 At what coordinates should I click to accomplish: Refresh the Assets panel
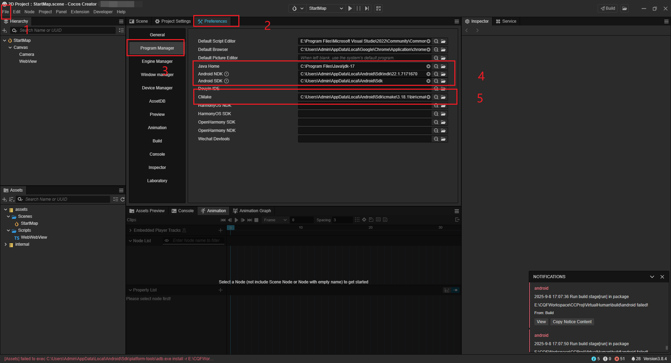pos(123,199)
